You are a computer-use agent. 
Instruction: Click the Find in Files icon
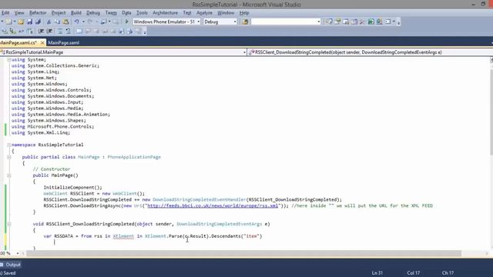coord(245,22)
